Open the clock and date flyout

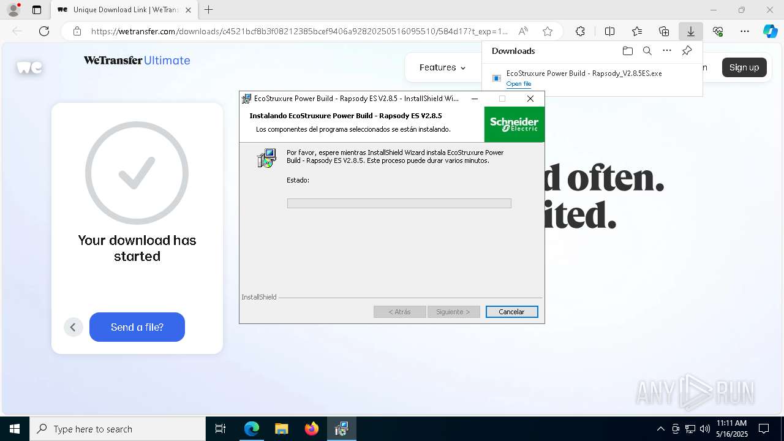coord(731,429)
